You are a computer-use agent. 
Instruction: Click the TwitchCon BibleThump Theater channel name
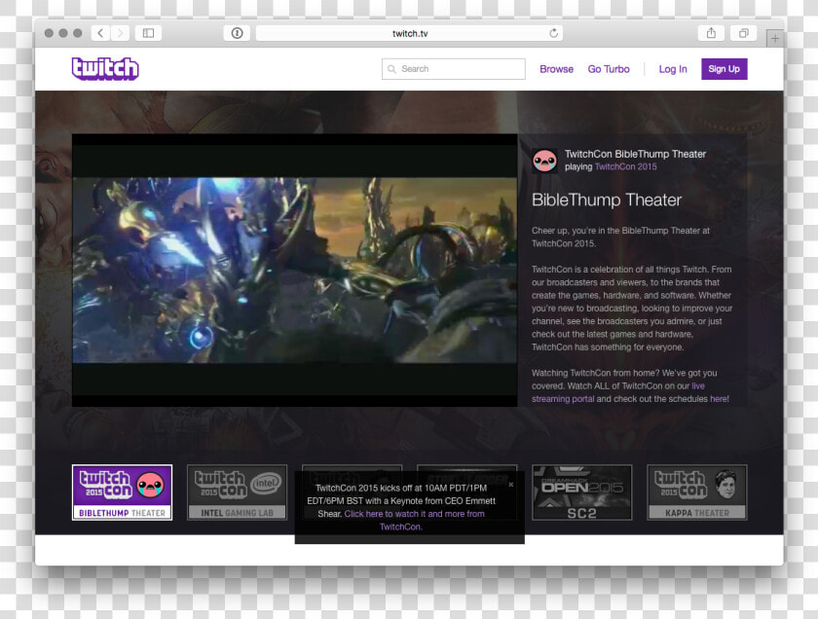pos(635,154)
